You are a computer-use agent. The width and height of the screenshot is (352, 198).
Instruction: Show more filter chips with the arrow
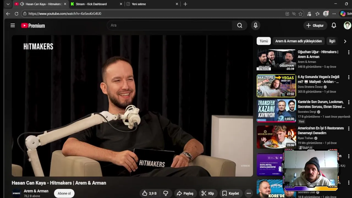click(345, 41)
